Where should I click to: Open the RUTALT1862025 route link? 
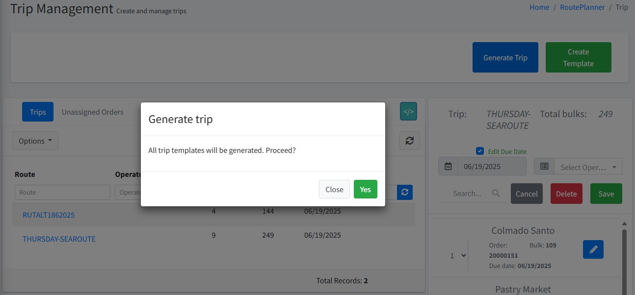[49, 215]
